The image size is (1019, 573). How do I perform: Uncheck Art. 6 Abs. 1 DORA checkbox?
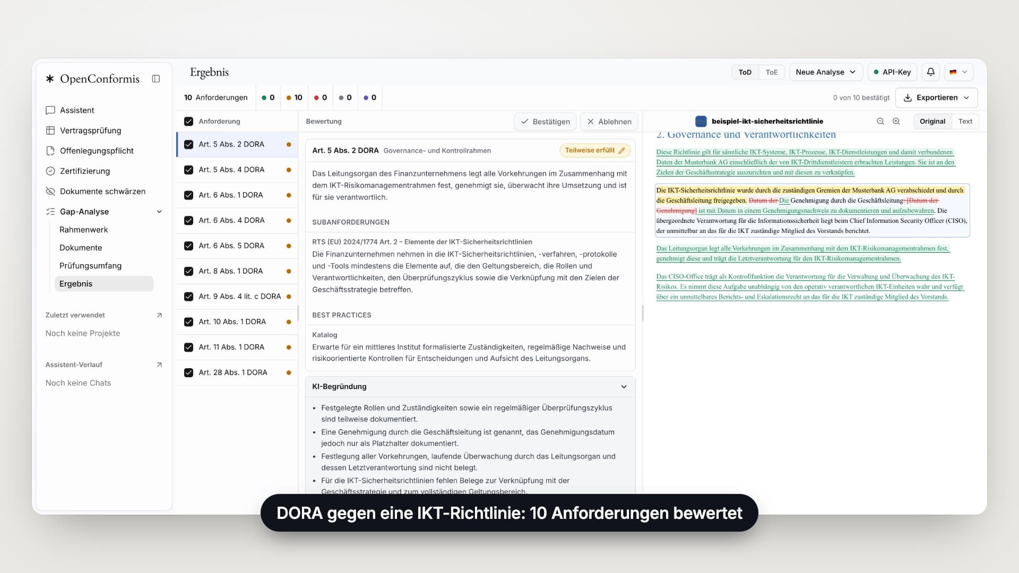point(188,195)
